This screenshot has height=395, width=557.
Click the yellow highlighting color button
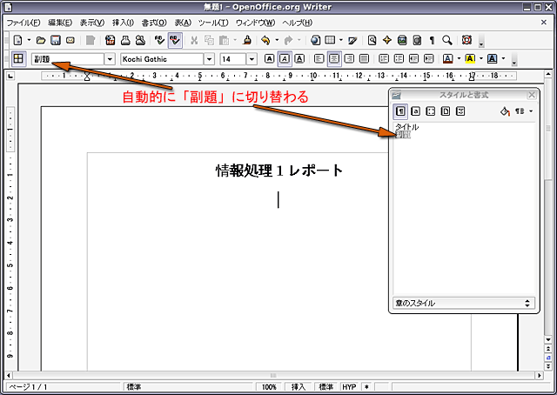click(469, 59)
